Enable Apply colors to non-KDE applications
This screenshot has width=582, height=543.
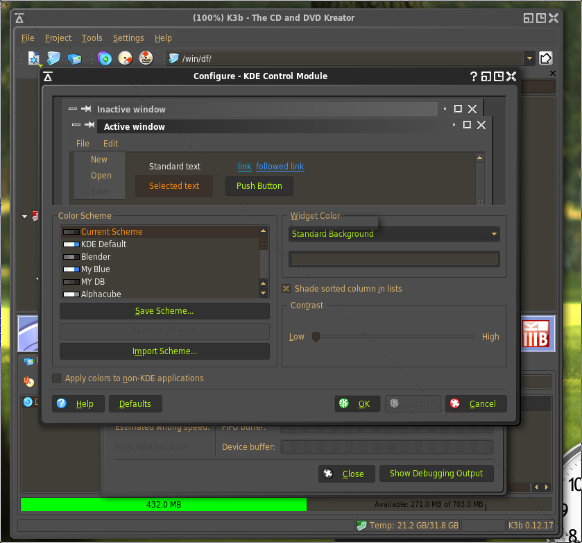56,378
